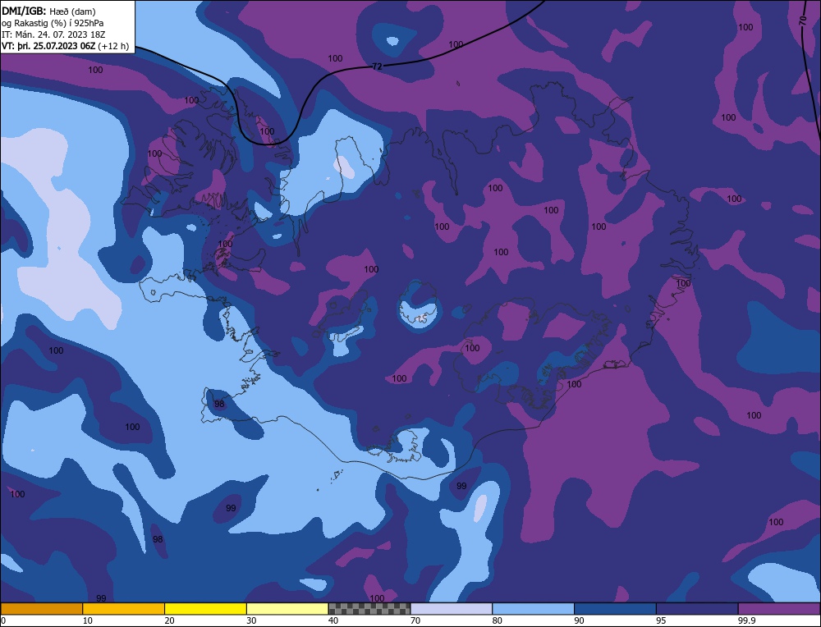821x627 pixels.
Task: Click the legend tick label "20"
Action: pyautogui.click(x=170, y=620)
